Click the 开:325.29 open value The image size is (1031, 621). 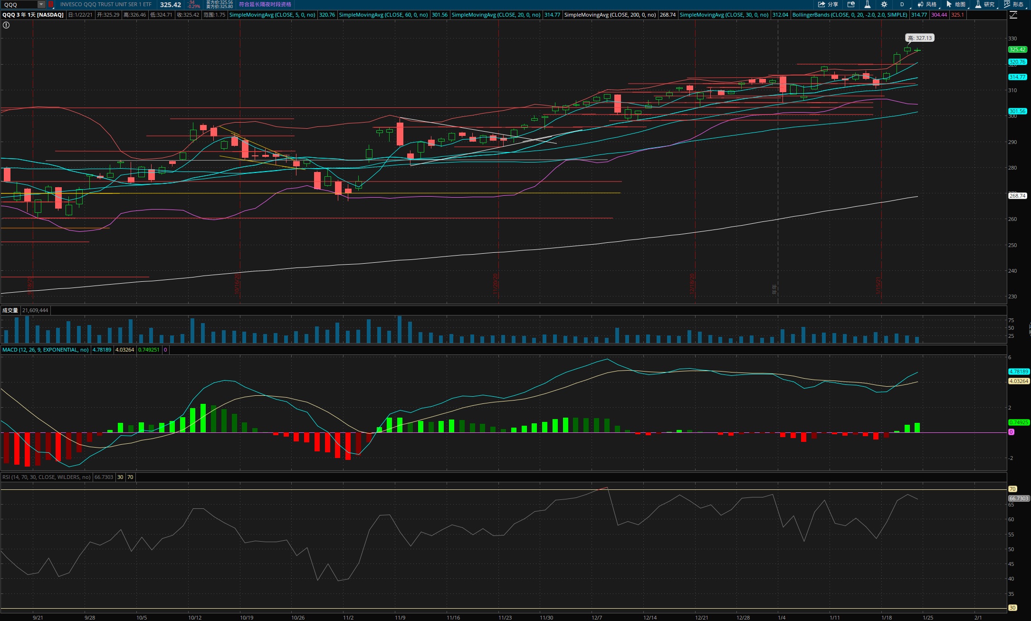coord(108,15)
